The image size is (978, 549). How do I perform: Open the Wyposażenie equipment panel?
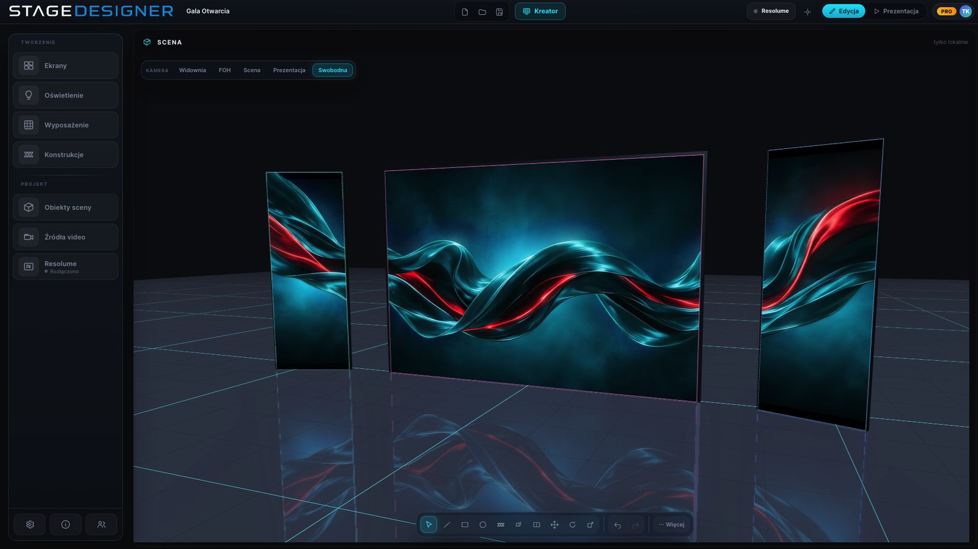click(x=65, y=125)
